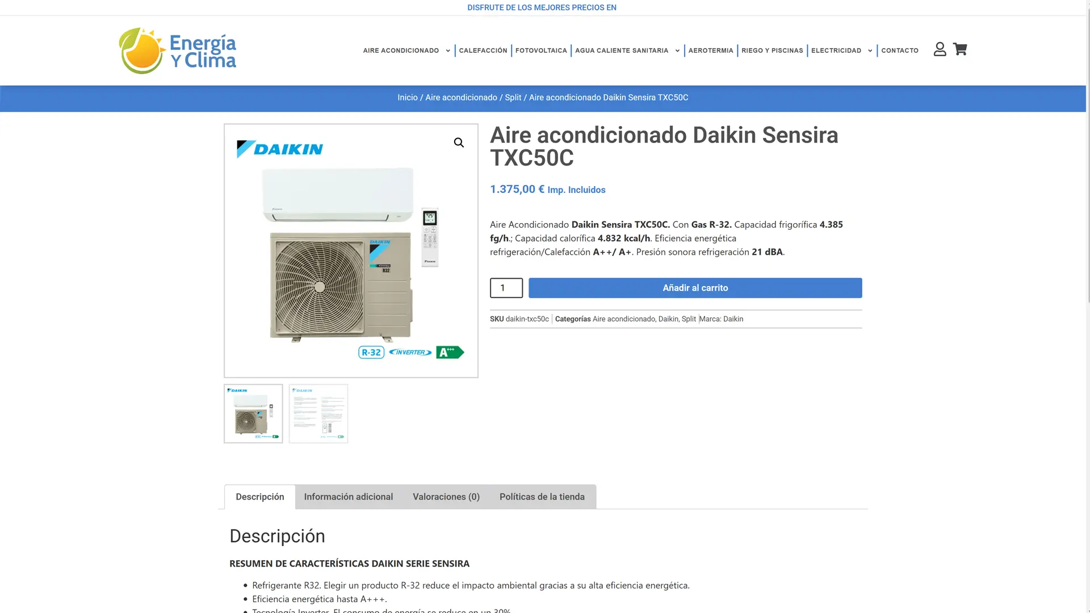Follow the Split breadcrumb link
The height and width of the screenshot is (613, 1090).
tap(513, 98)
